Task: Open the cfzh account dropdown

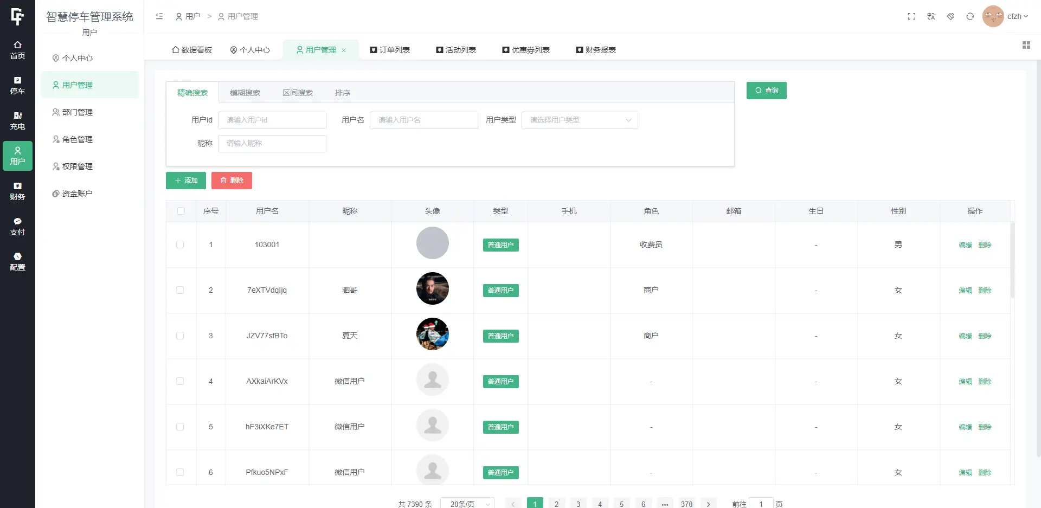Action: pos(1013,16)
